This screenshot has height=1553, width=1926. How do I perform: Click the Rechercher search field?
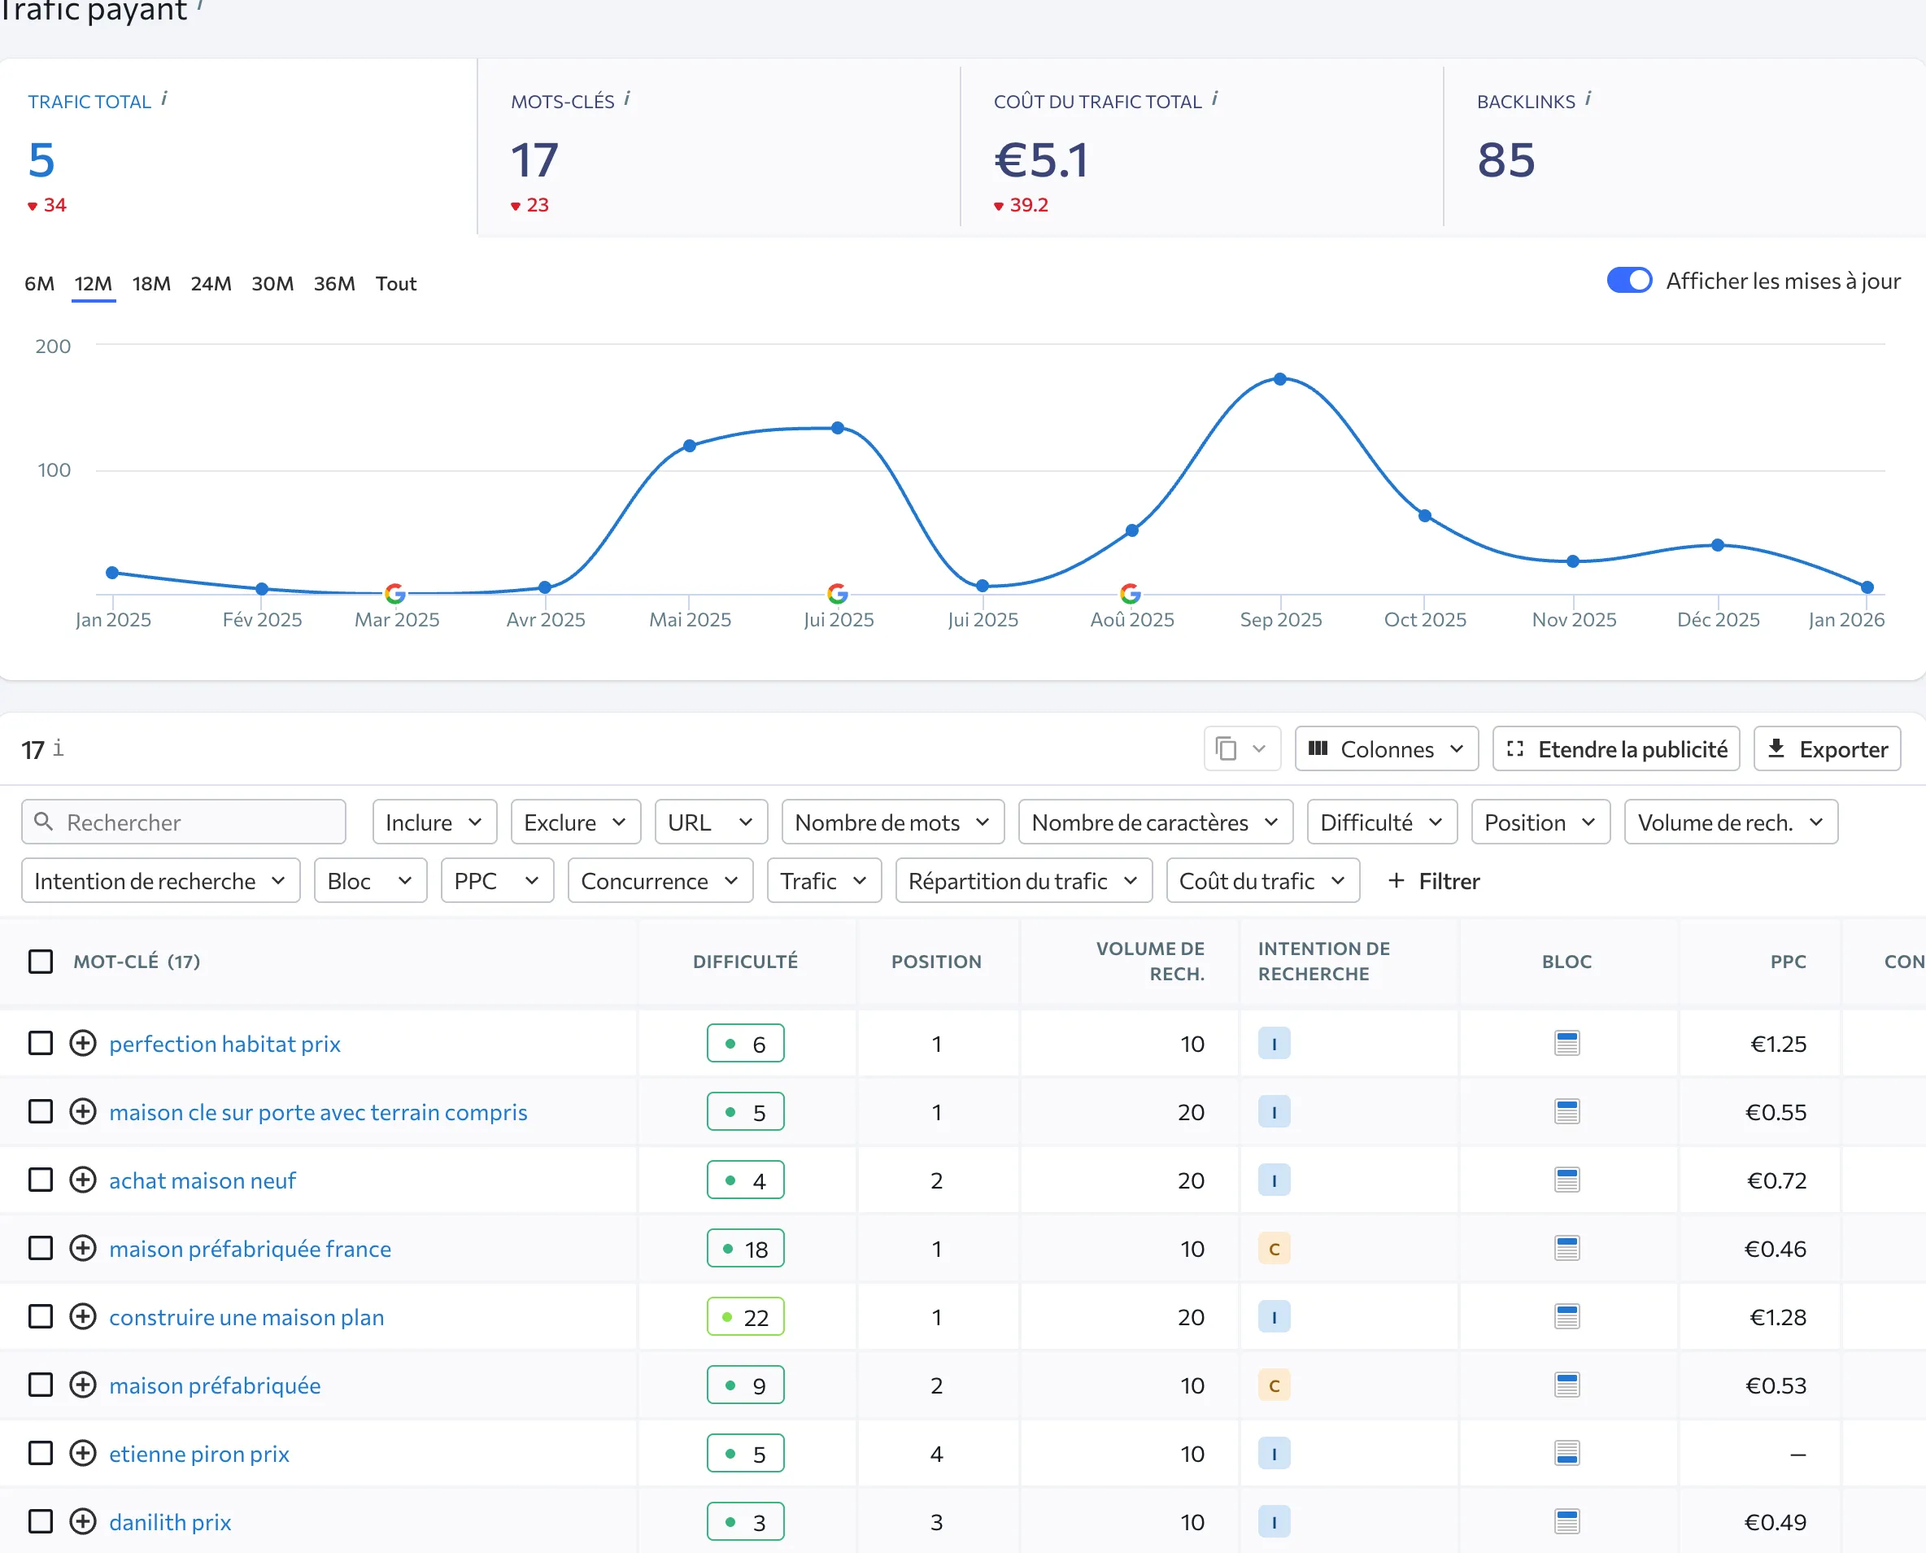pos(183,822)
